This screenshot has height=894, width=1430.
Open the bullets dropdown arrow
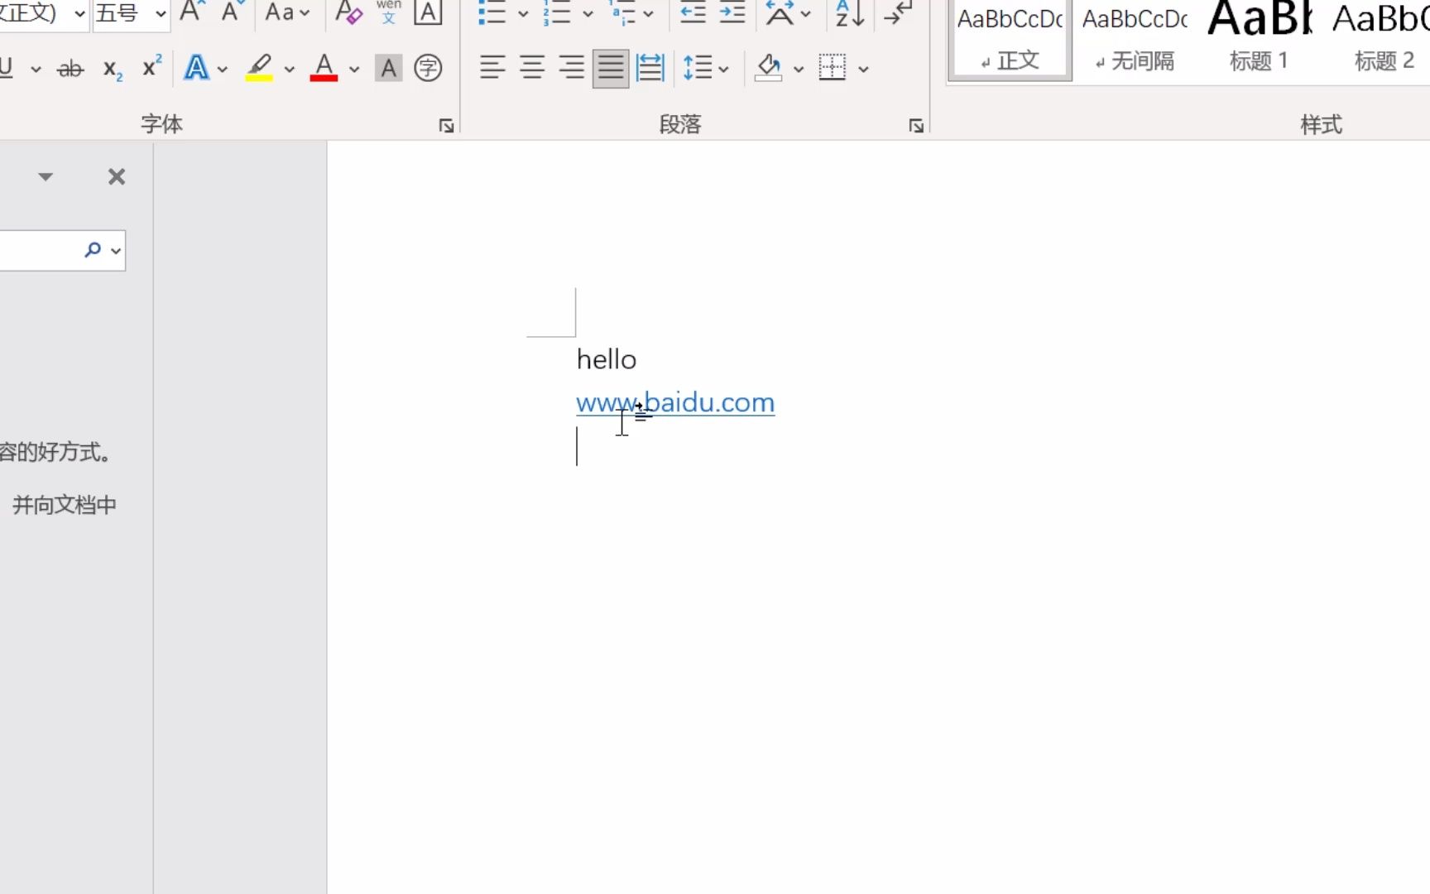[x=523, y=14]
